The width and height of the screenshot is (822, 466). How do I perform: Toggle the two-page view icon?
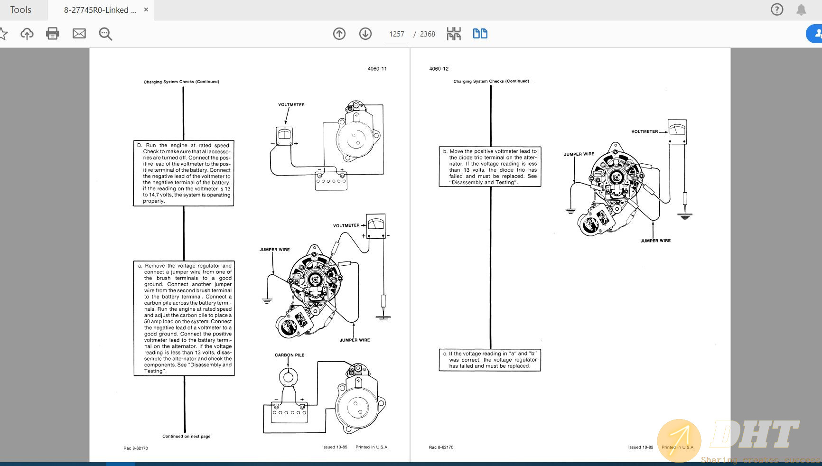click(480, 34)
